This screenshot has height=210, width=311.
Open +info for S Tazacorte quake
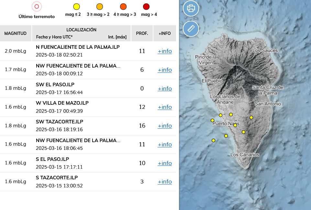165,182
